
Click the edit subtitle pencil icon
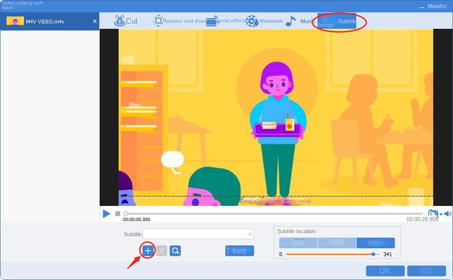click(162, 251)
